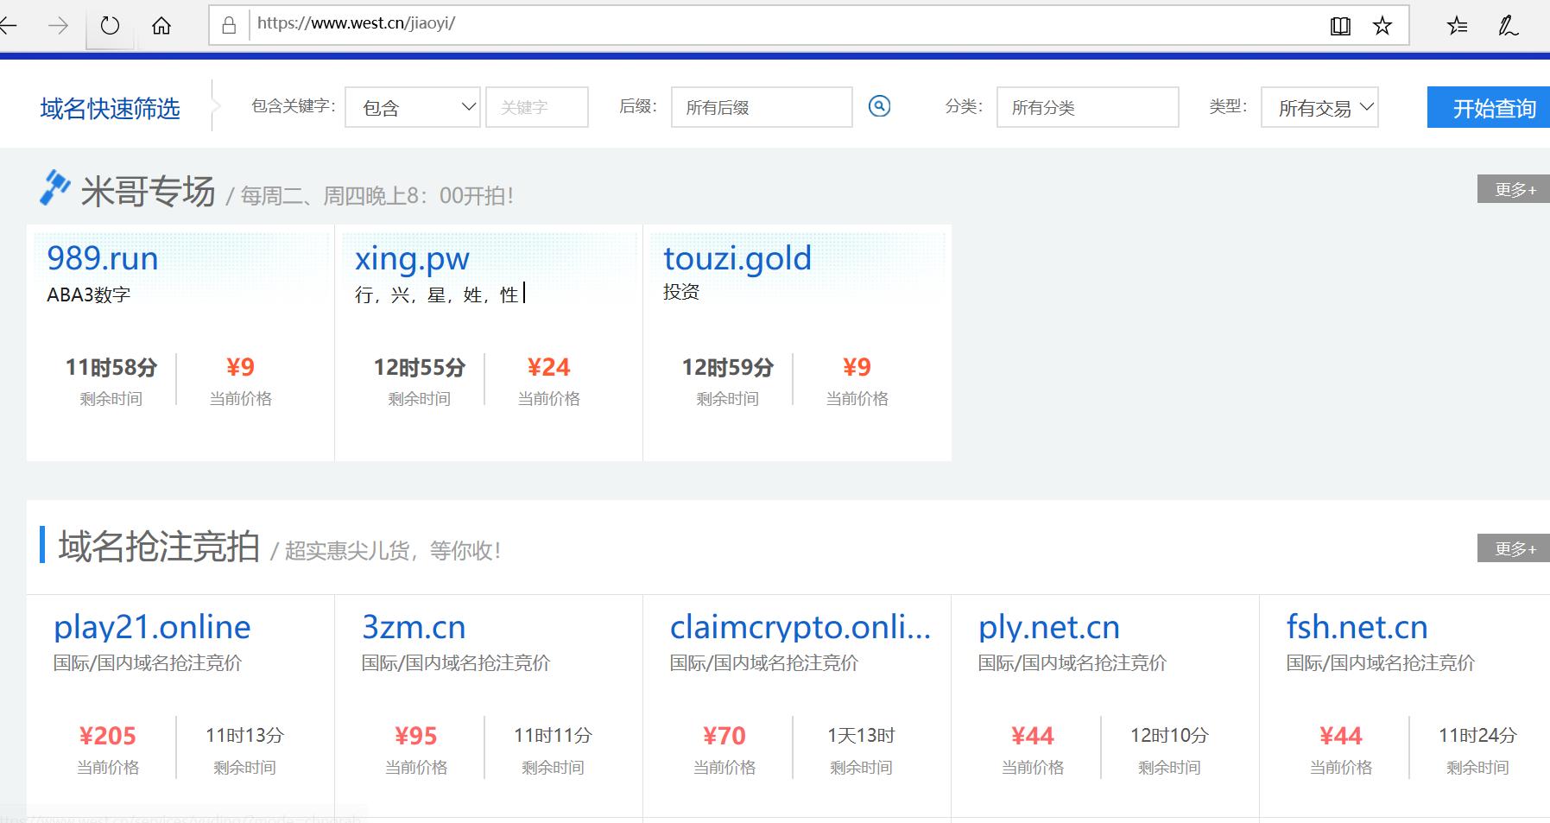
Task: Click 更多+ in the 米哥专场 section
Action: point(1514,189)
